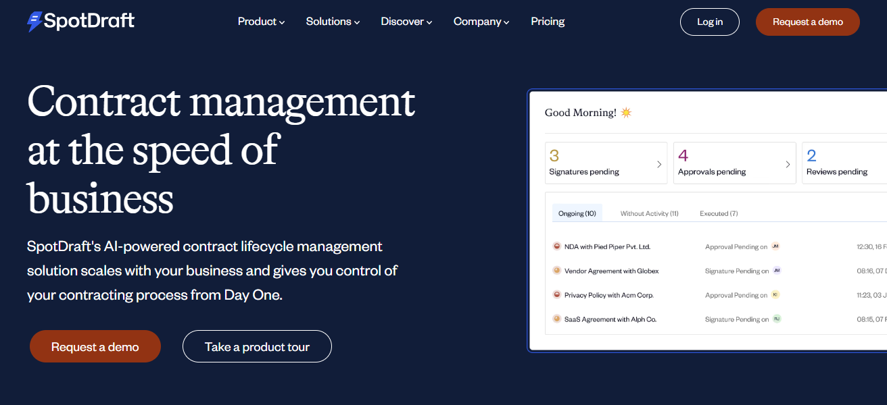This screenshot has height=405, width=887.
Task: Click Approval Pending on in NDA row
Action: click(736, 247)
